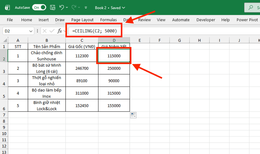Viewport: 260px width, 154px height.
Task: Select the Automate tab
Action: coord(181,20)
